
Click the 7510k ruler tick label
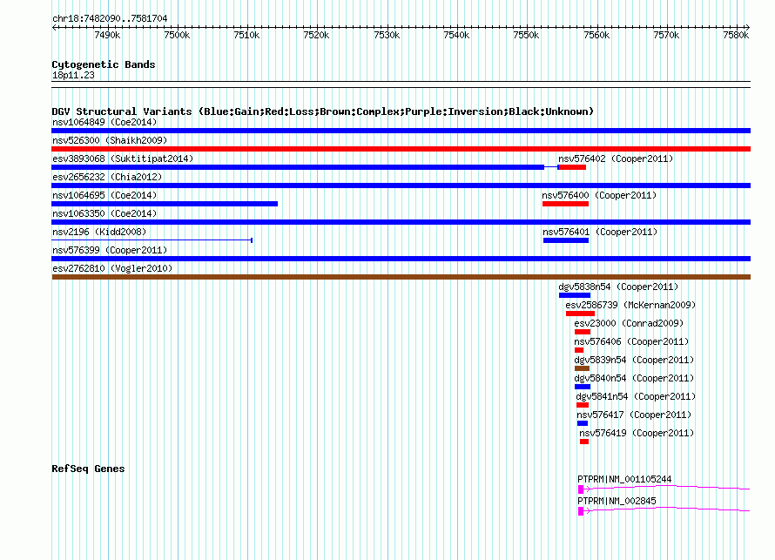(x=246, y=35)
